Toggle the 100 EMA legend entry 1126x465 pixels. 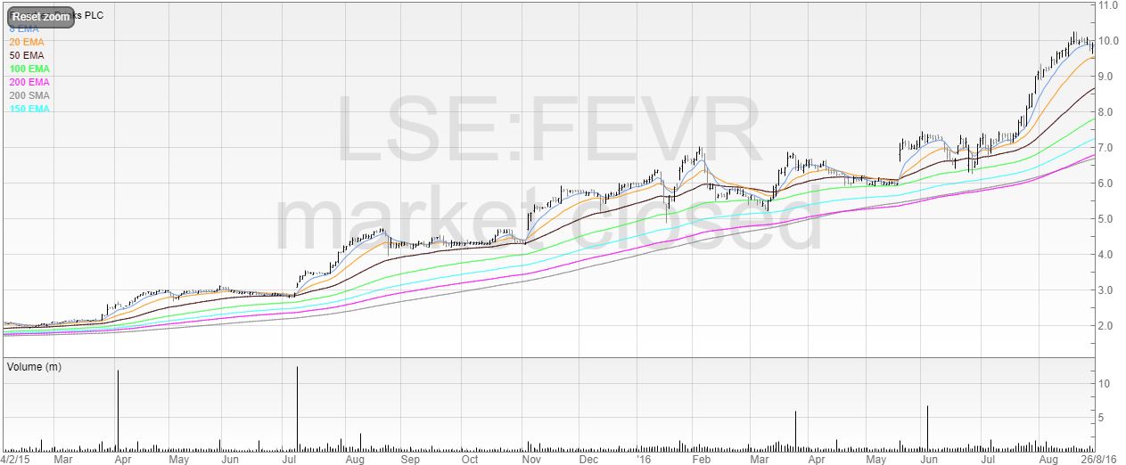tap(28, 69)
